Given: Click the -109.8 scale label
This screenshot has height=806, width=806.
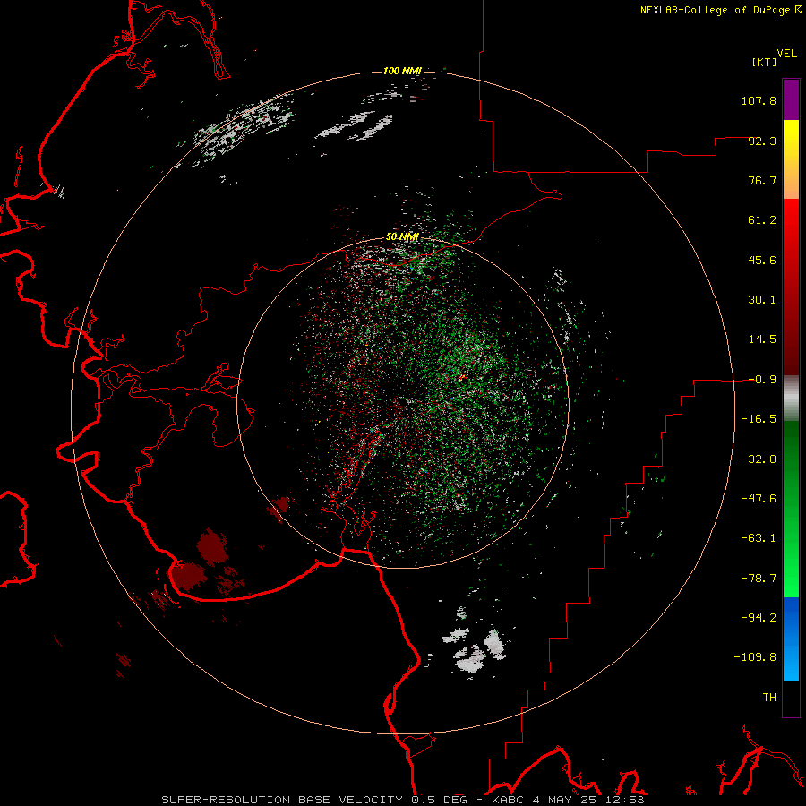Looking at the screenshot, I should tap(755, 657).
